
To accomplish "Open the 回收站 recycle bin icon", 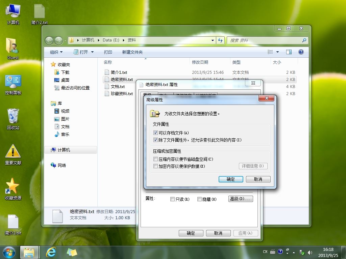I will click(13, 119).
